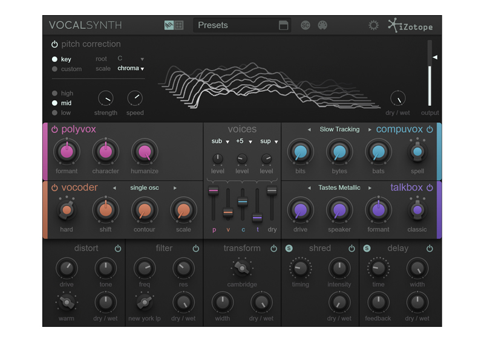Select the custom radio option
The width and height of the screenshot is (484, 342).
[x=54, y=69]
